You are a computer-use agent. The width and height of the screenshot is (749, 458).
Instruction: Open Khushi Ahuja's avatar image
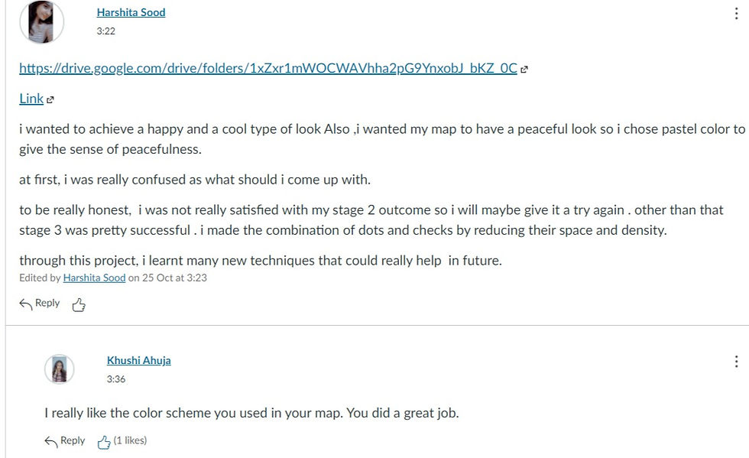tap(60, 369)
